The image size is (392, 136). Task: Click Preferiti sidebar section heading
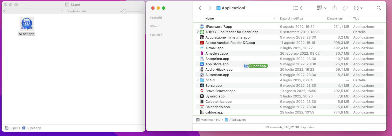pyautogui.click(x=156, y=18)
